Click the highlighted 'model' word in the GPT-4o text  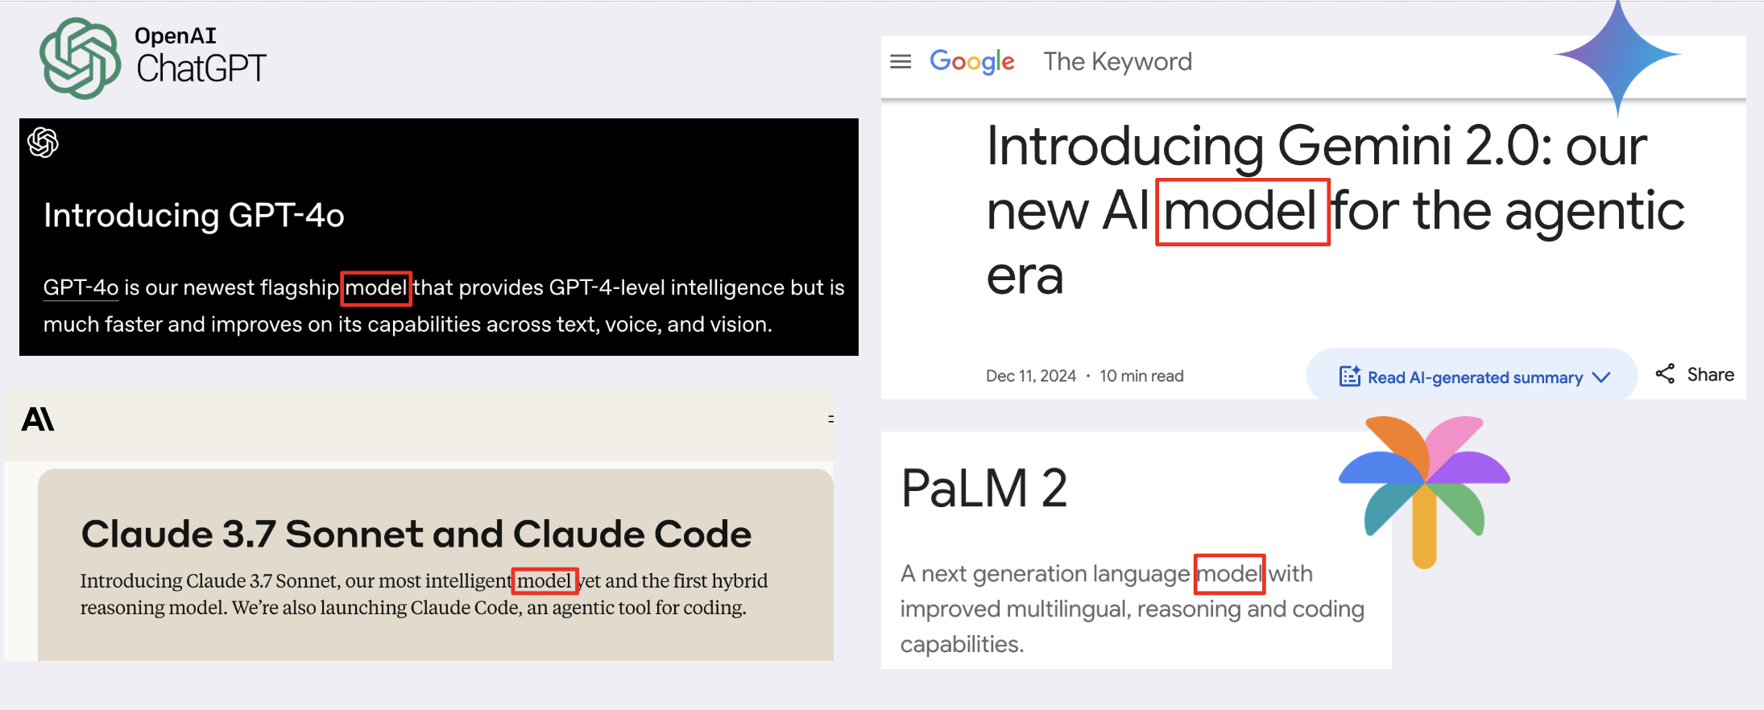(x=375, y=287)
